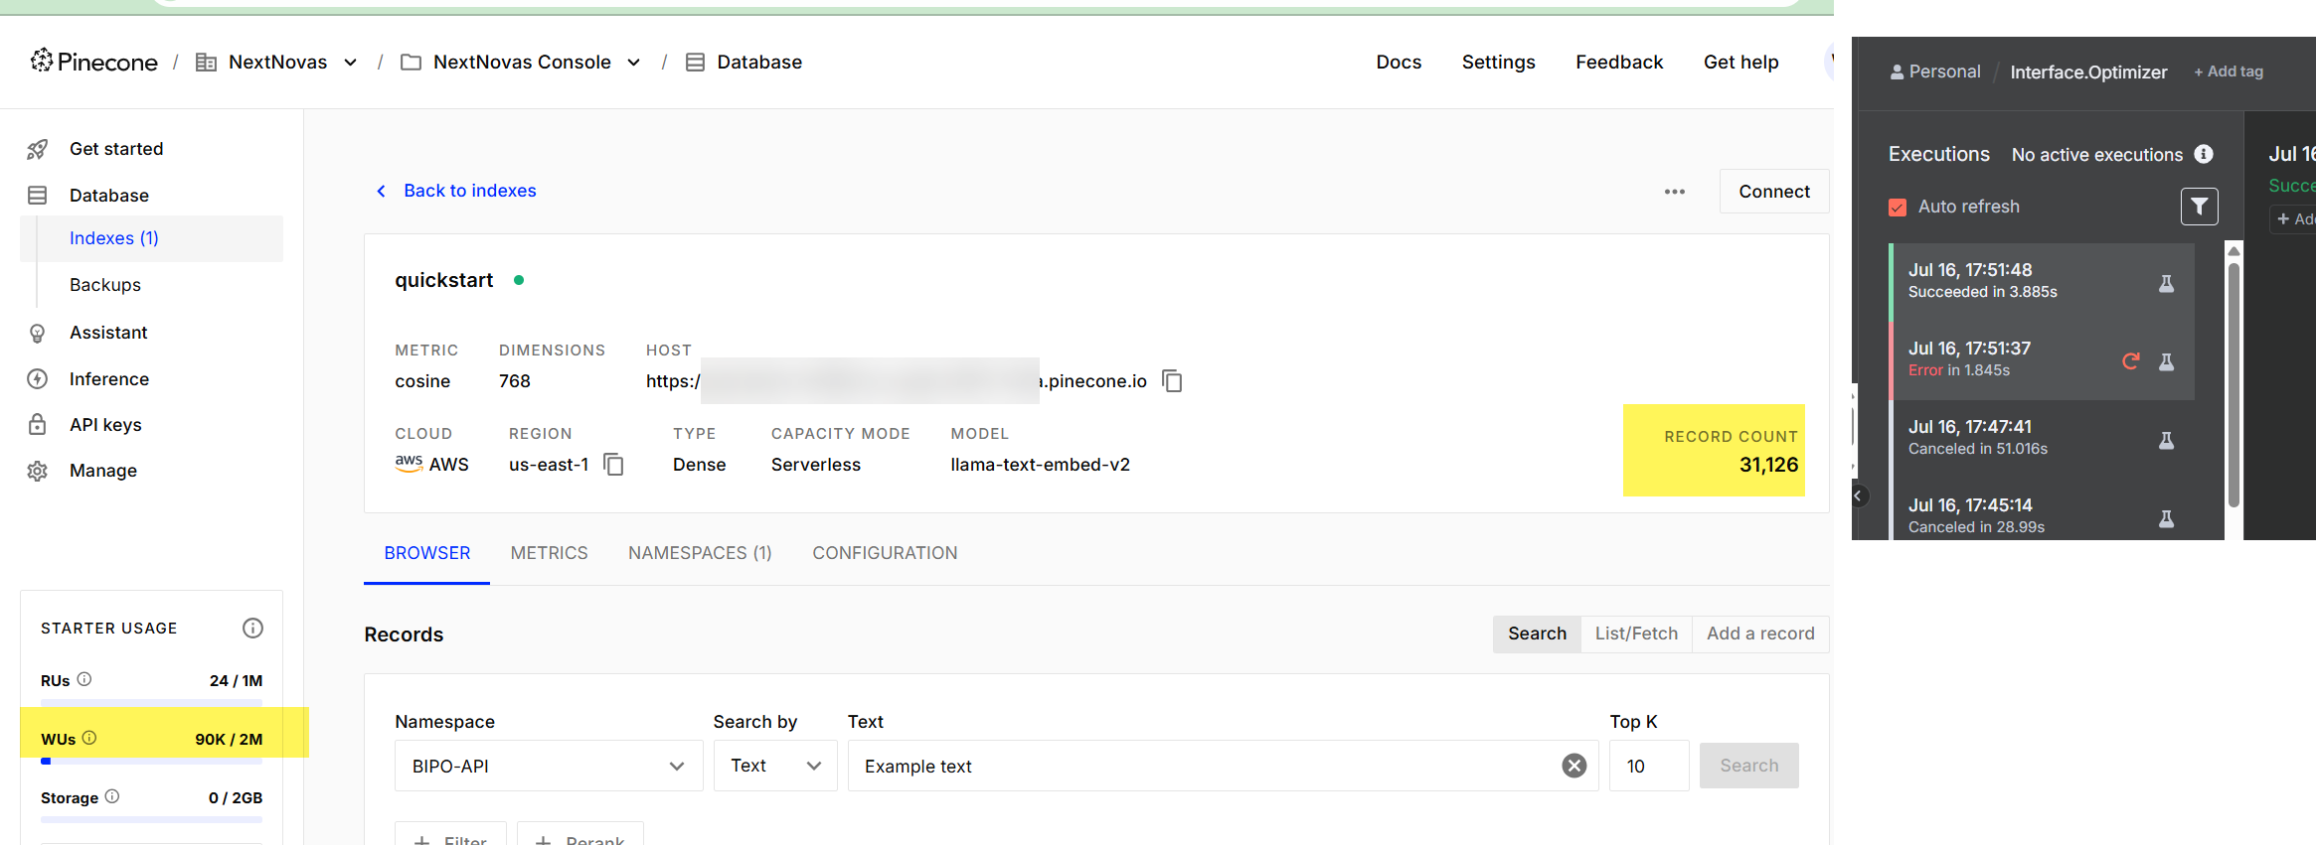Select the Jul 16, 17:47:41 execution
The width and height of the screenshot is (2316, 845).
2042,439
